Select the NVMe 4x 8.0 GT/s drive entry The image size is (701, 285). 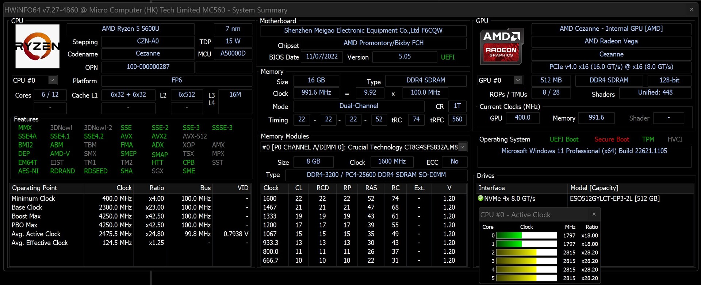pyautogui.click(x=509, y=198)
